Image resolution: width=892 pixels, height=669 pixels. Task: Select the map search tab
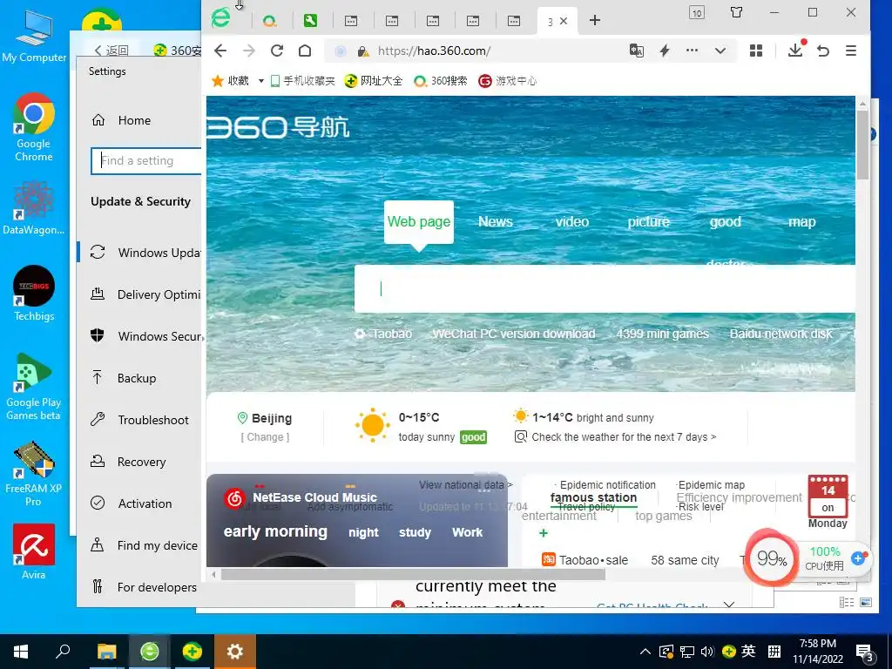point(801,222)
